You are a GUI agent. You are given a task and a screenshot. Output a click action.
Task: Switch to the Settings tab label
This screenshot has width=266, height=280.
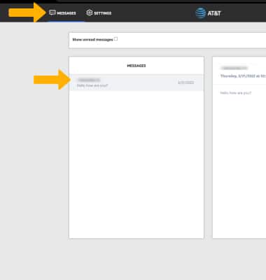[103, 13]
